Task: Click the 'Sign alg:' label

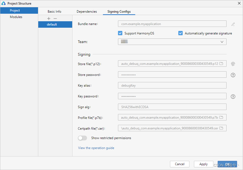Action: click(84, 107)
